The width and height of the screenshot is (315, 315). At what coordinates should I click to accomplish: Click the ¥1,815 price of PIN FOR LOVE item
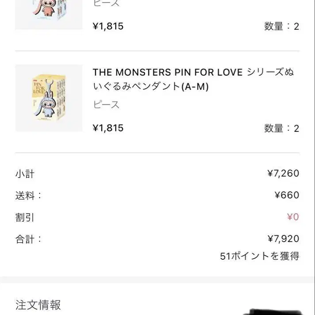click(108, 128)
